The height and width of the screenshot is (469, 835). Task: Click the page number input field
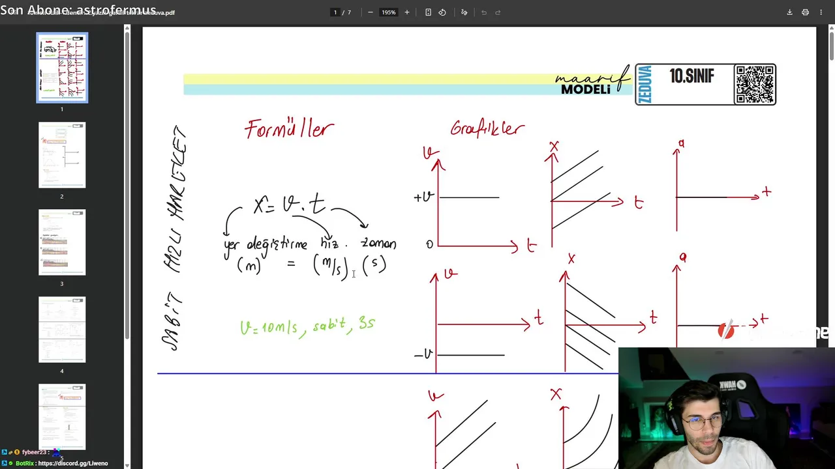pyautogui.click(x=335, y=12)
